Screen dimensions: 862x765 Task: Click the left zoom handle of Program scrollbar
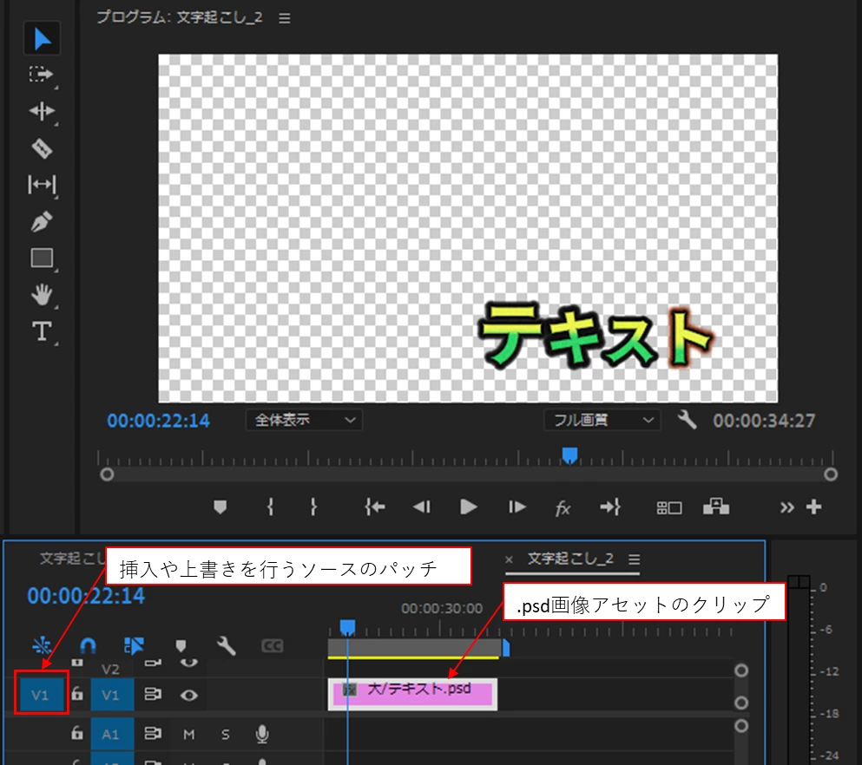coord(107,474)
